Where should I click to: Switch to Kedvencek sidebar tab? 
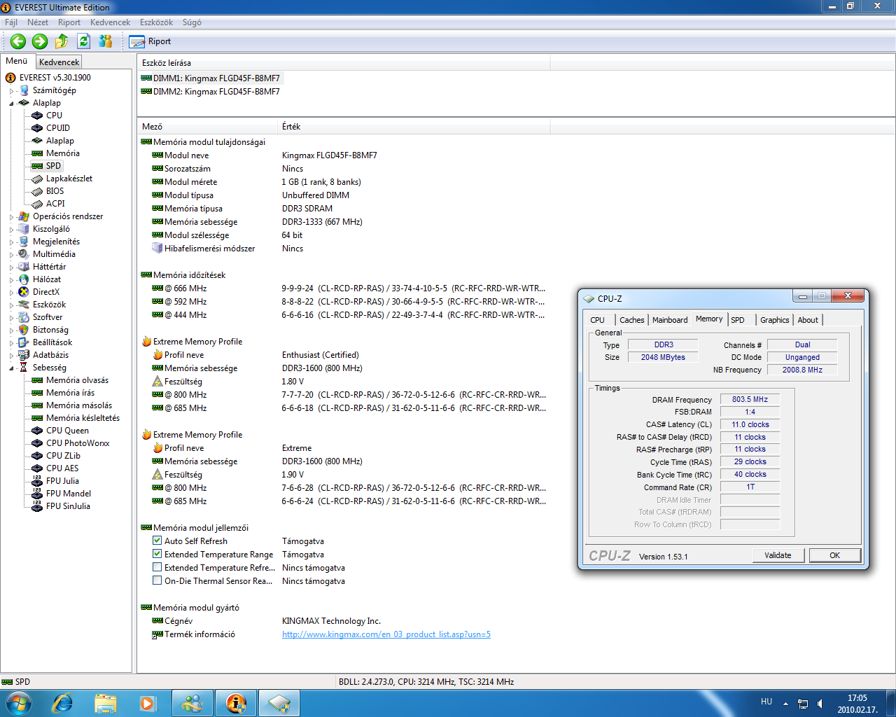tap(59, 62)
